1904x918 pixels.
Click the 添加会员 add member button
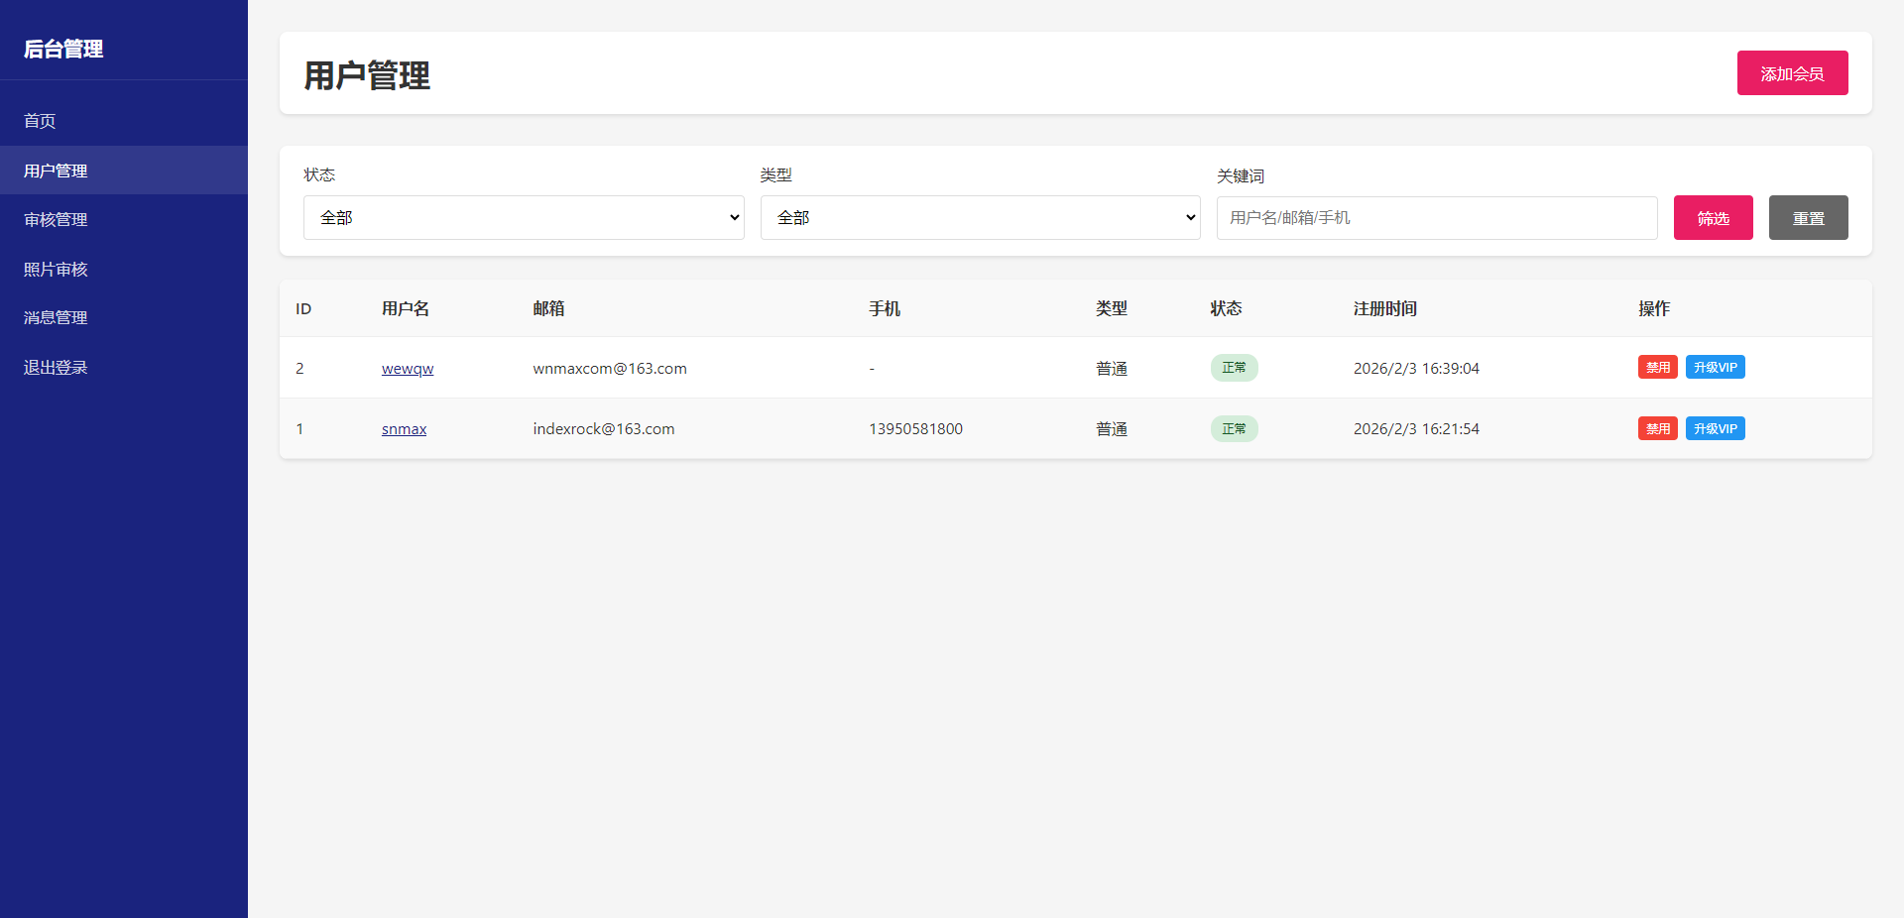[1792, 73]
